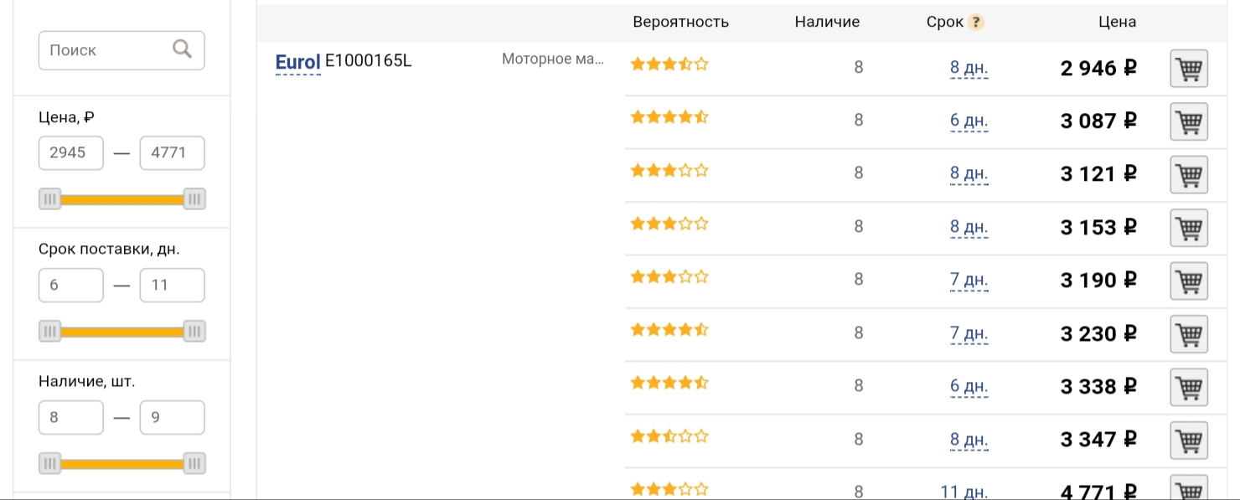Screen dimensions: 1240x500
Task: Click the minimum price field showing 2945
Action: click(71, 153)
